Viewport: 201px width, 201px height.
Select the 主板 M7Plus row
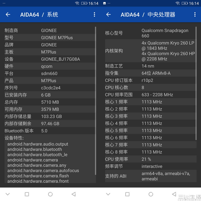[50, 52]
